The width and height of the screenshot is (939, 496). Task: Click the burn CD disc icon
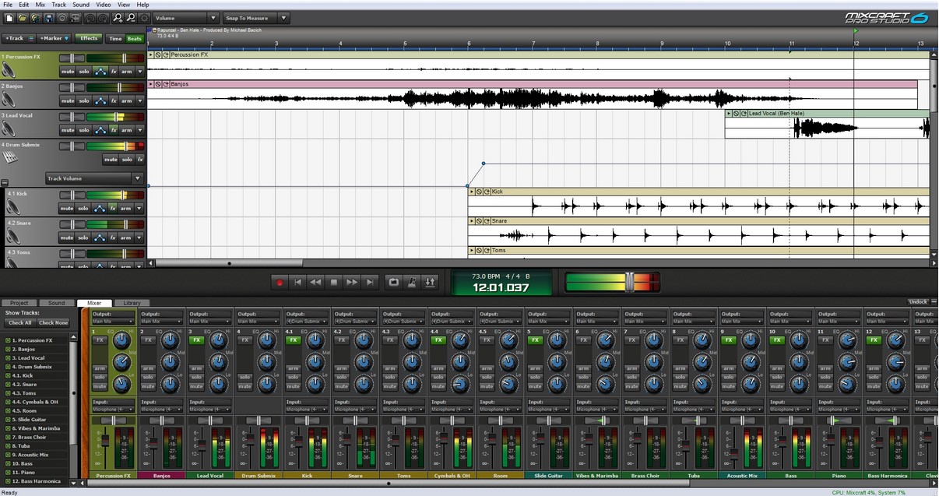[62, 18]
